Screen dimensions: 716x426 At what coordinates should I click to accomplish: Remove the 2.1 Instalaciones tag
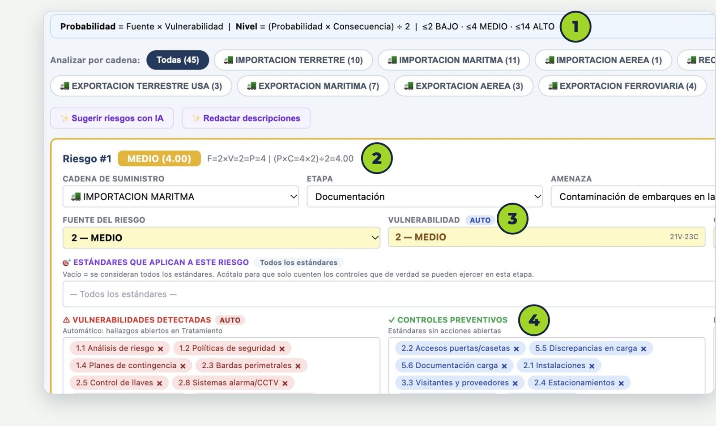[x=592, y=366]
